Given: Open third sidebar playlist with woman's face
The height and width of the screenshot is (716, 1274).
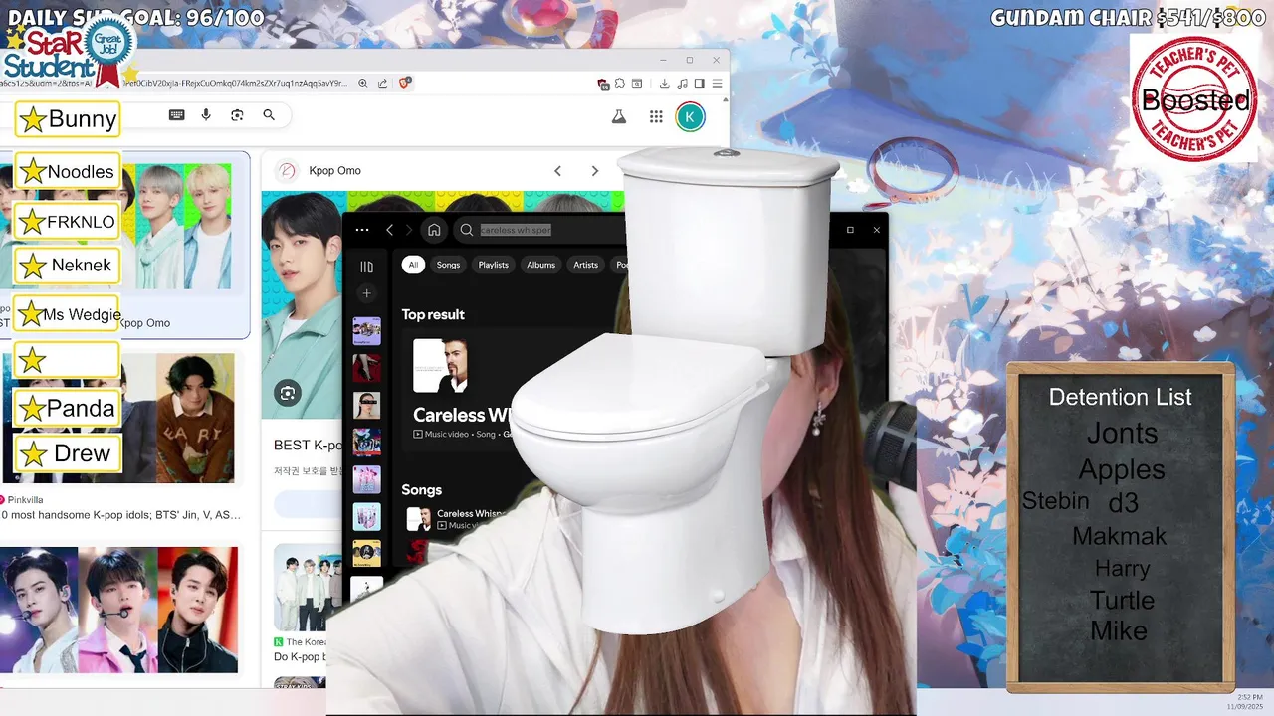Looking at the screenshot, I should (366, 405).
